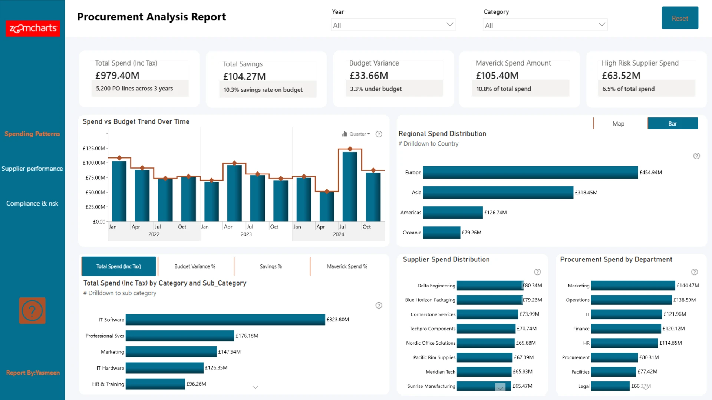The width and height of the screenshot is (712, 400).
Task: Click the Jul 2024 peak spend bar
Action: tap(350, 187)
